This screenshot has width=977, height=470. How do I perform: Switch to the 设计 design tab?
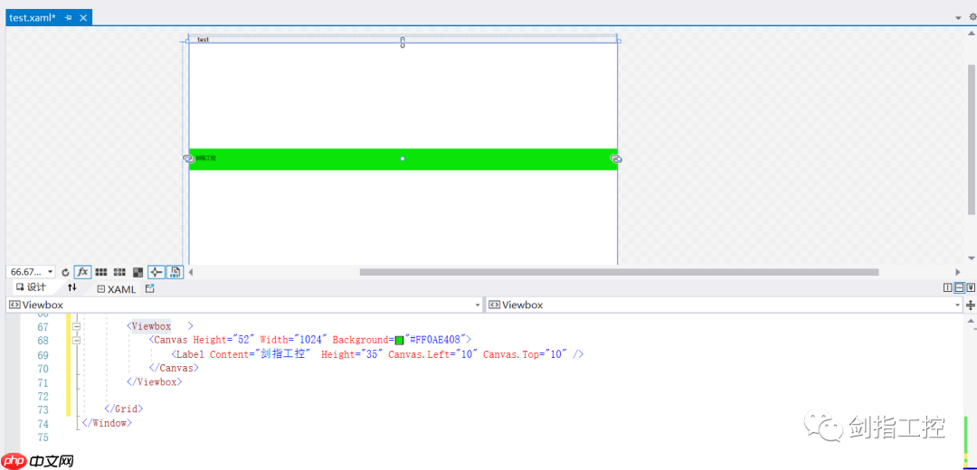[32, 288]
